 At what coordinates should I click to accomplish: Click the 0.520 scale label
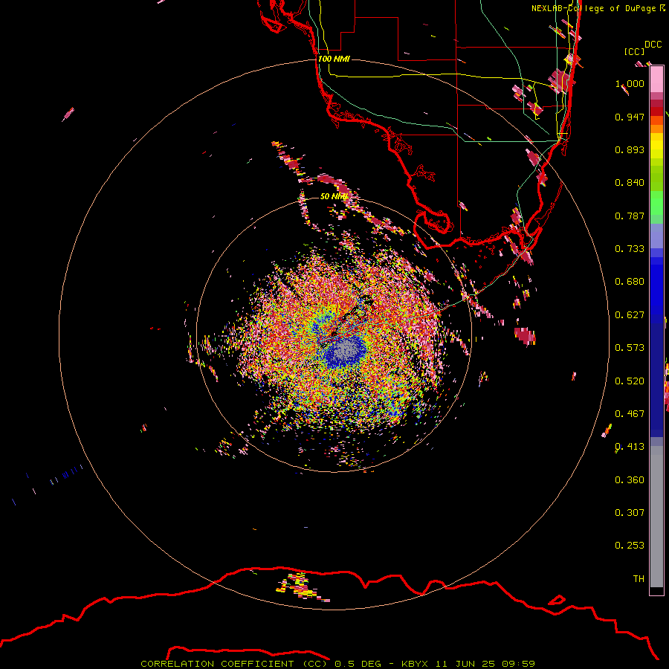[x=630, y=381]
